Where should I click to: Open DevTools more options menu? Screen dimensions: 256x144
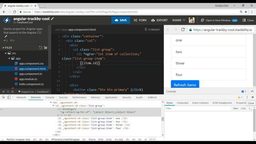coord(247,97)
